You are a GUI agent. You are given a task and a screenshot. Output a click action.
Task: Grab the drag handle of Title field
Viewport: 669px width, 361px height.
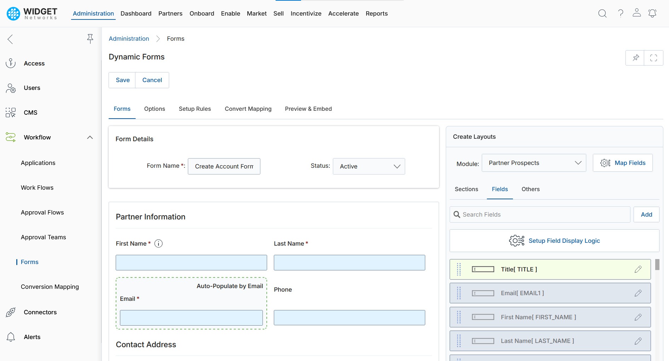(459, 269)
